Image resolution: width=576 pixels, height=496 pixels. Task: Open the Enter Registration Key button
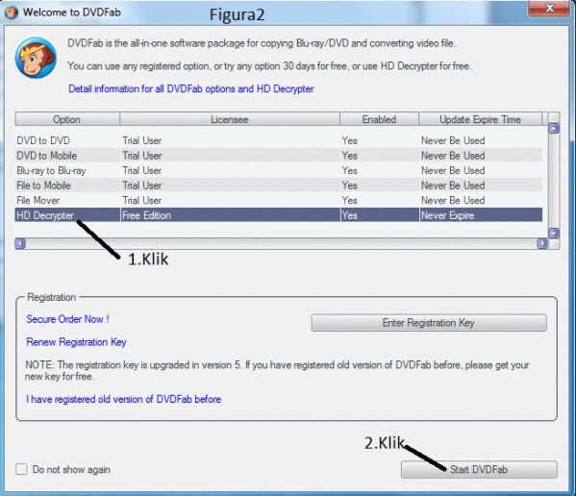tap(429, 323)
